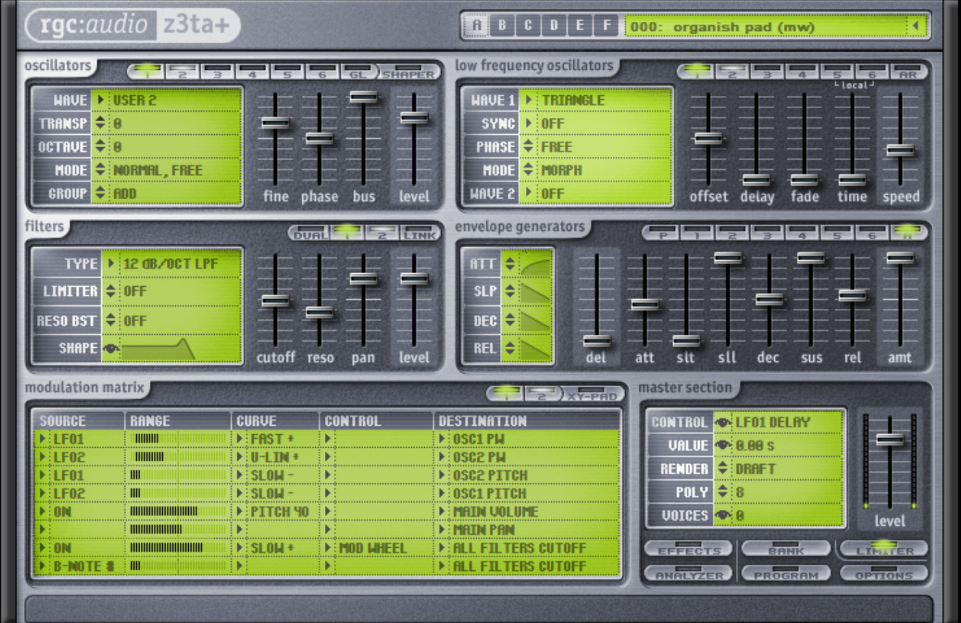Open the EFFECTS page

tap(689, 548)
